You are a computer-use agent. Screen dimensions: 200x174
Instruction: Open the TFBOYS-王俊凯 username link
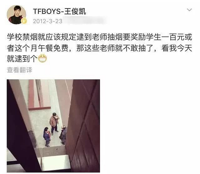pos(59,12)
